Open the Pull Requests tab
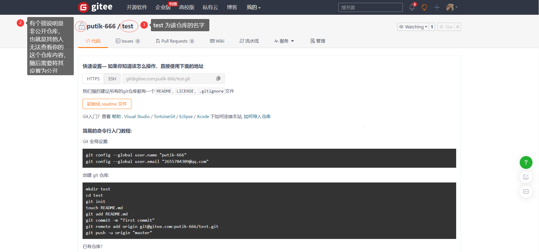Viewport: 539px width, 252px height. tap(174, 41)
